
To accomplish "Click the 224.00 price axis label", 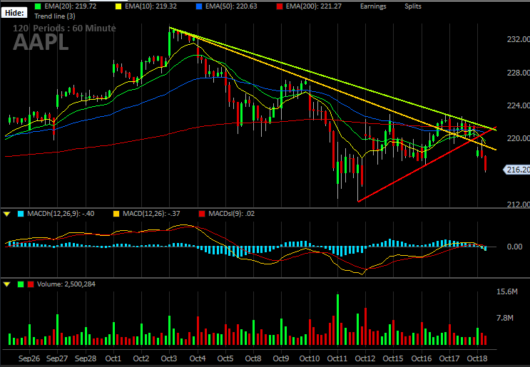I will pos(518,105).
